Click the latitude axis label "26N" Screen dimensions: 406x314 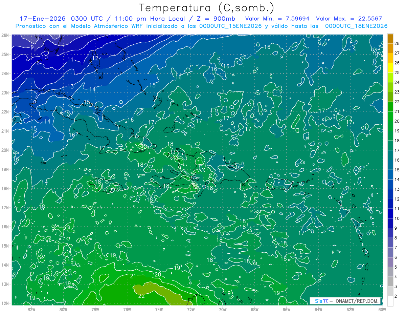5,35
